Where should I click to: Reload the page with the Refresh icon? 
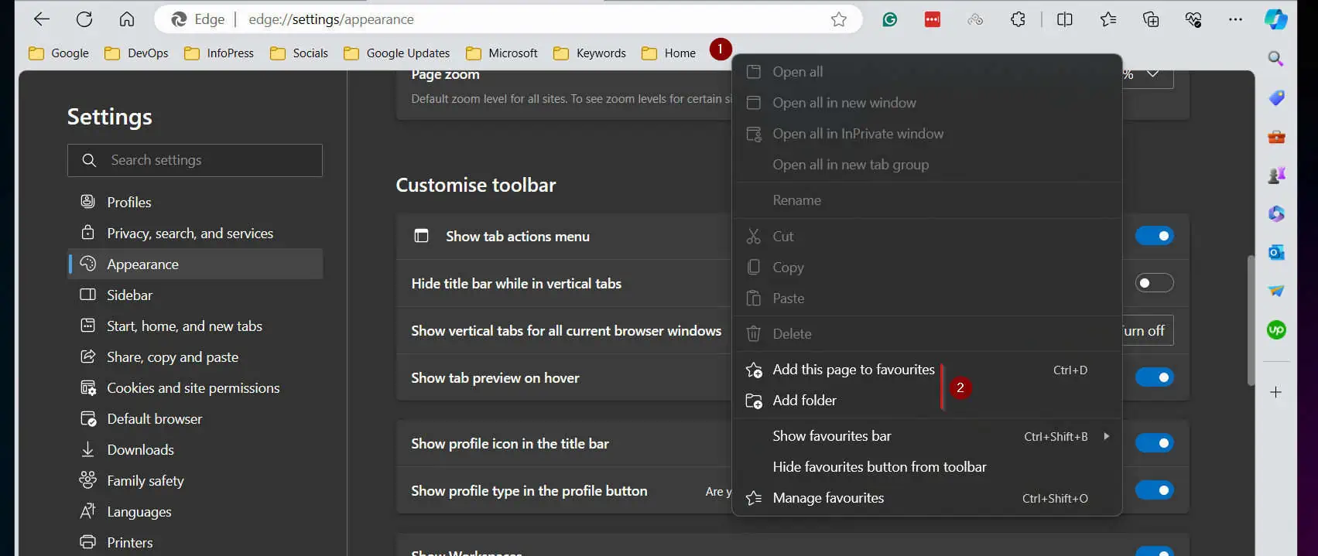[x=84, y=19]
